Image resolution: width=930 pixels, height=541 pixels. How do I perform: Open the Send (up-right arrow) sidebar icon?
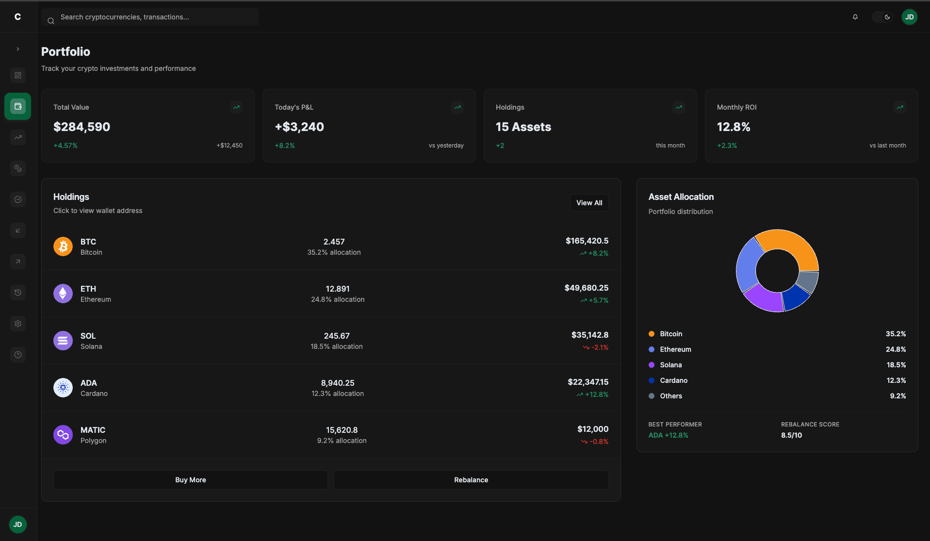coord(18,262)
